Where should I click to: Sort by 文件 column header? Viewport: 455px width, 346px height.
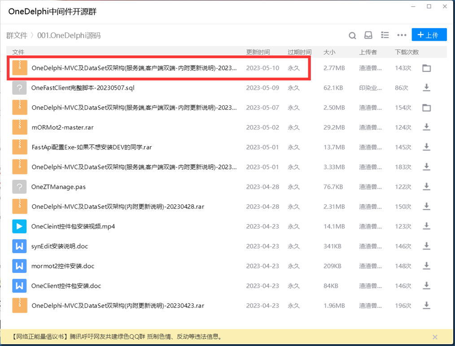[18, 52]
